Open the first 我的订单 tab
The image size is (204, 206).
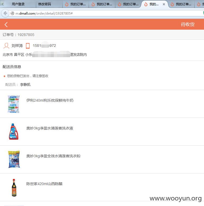[x=76, y=4]
